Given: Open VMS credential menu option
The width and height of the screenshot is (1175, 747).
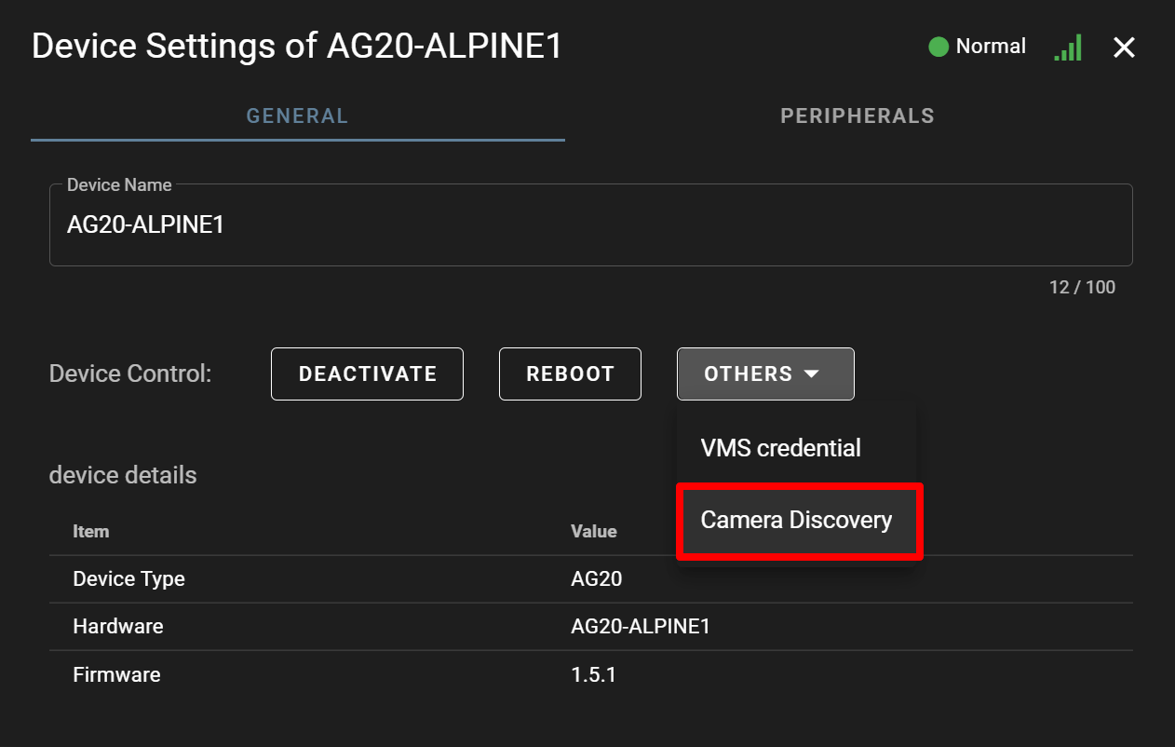Looking at the screenshot, I should pos(780,448).
